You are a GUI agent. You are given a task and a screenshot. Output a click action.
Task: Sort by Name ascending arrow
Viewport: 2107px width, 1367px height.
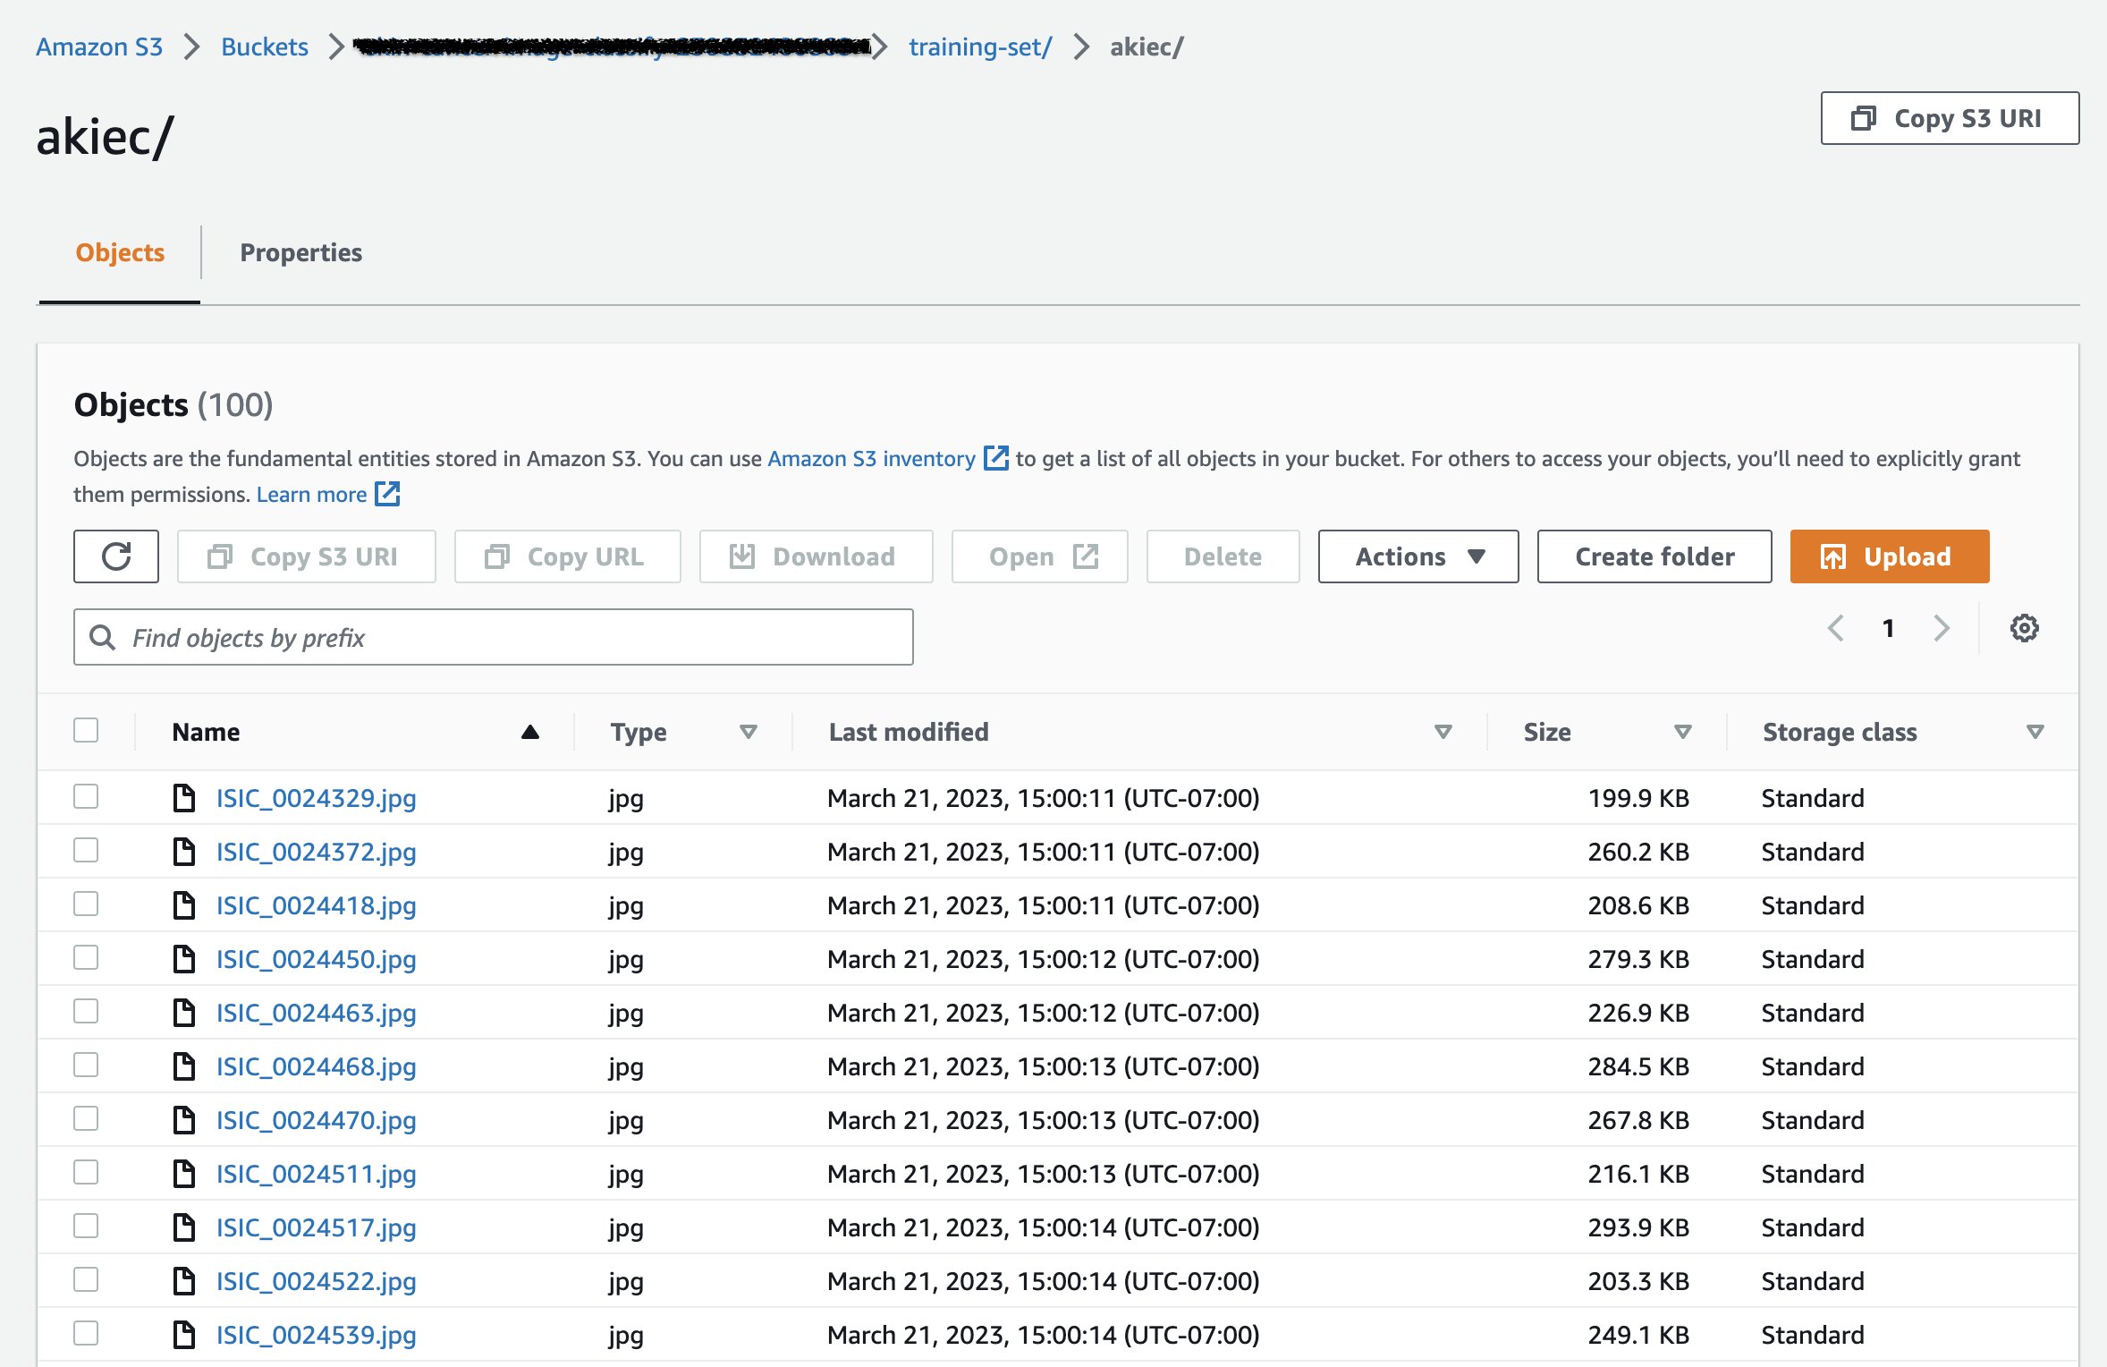[530, 732]
